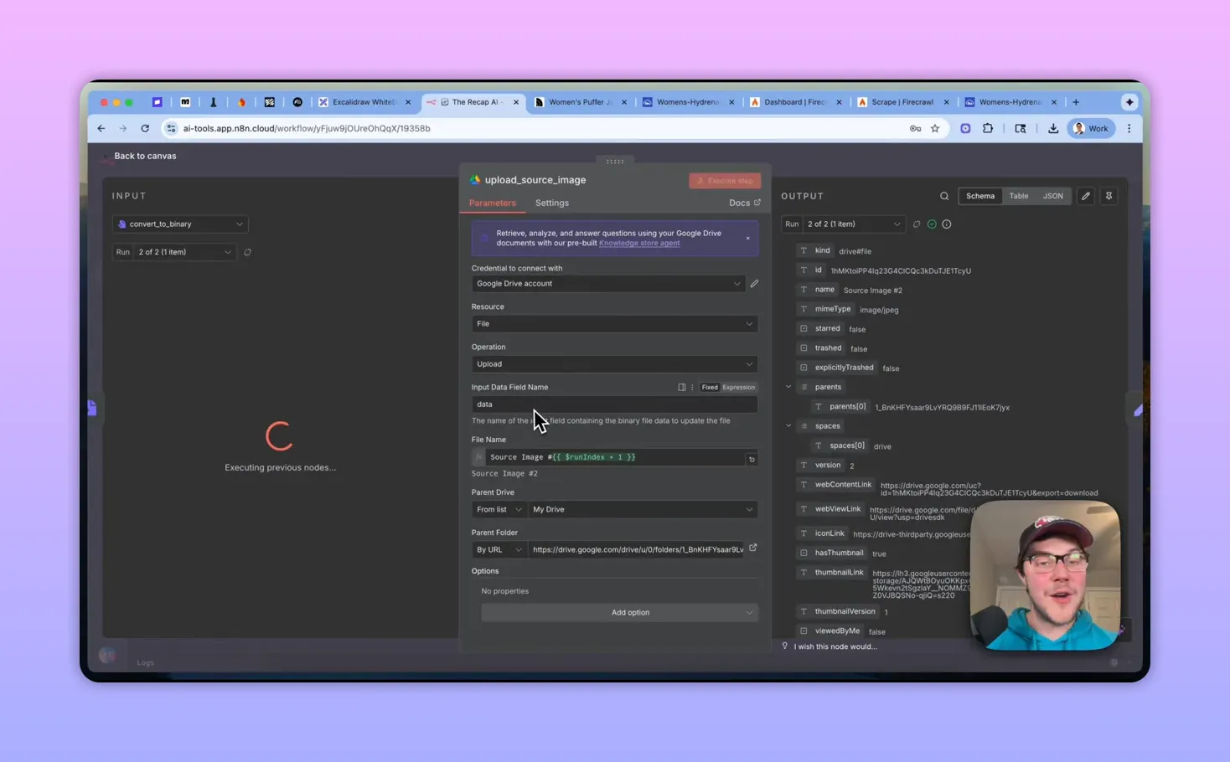Screen dimensions: 1230x762
Task: Search the output data with magnifier icon
Action: 944,196
